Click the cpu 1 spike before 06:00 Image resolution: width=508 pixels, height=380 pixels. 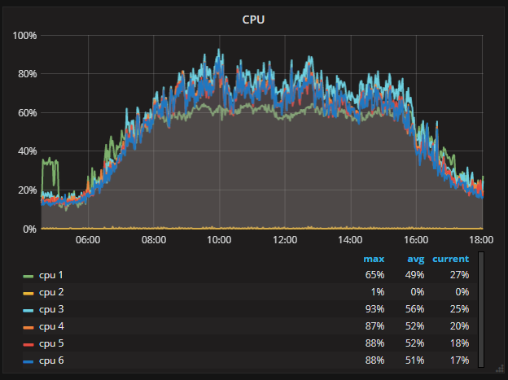pyautogui.click(x=50, y=163)
